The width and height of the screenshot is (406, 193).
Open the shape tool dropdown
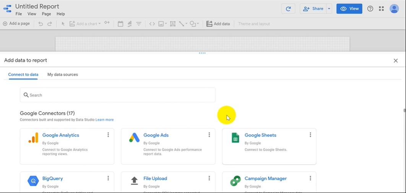[194, 24]
